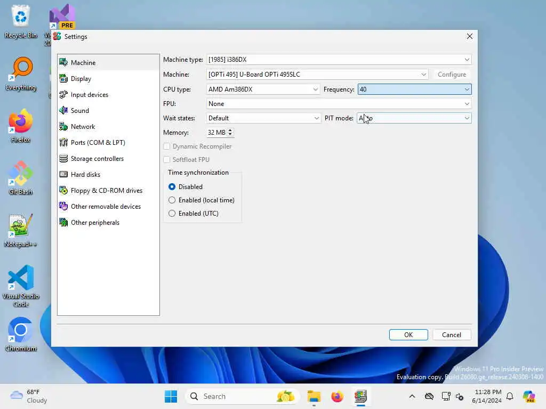Viewport: 546px width, 409px height.
Task: Select the Disabled time sync option
Action: point(172,187)
